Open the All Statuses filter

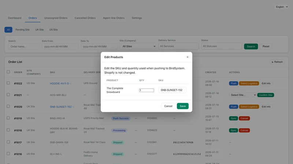pos(221,46)
